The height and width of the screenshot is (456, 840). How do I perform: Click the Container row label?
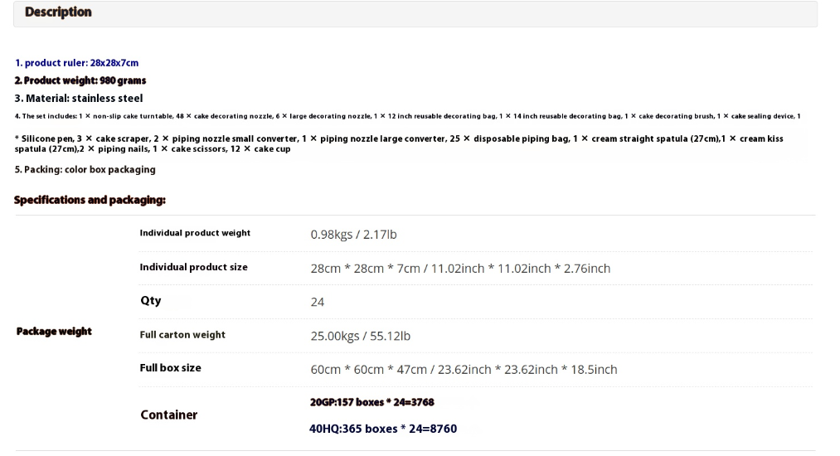tap(168, 415)
